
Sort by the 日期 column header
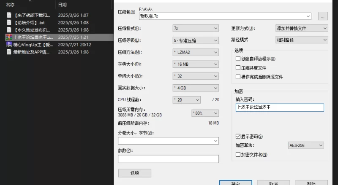tap(62, 5)
